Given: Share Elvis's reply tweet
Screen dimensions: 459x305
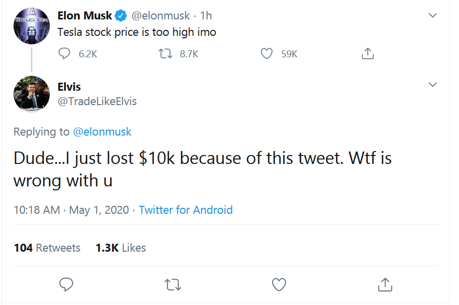Looking at the screenshot, I should pyautogui.click(x=385, y=285).
